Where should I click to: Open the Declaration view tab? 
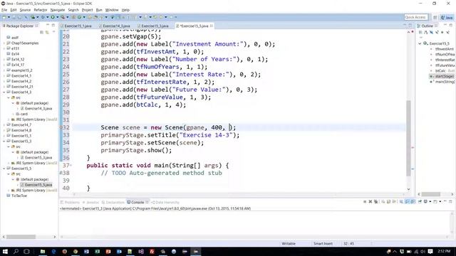click(x=113, y=202)
